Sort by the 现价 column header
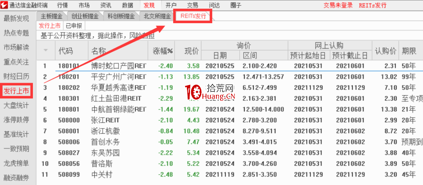The image size is (423, 185). point(192,51)
